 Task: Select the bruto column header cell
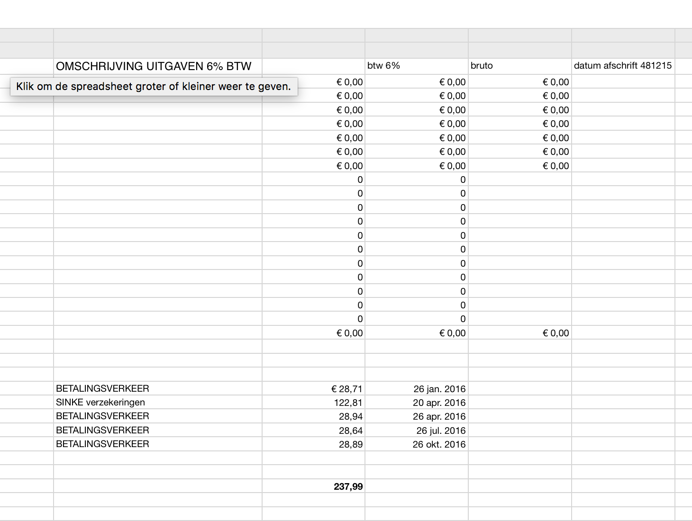pos(520,66)
